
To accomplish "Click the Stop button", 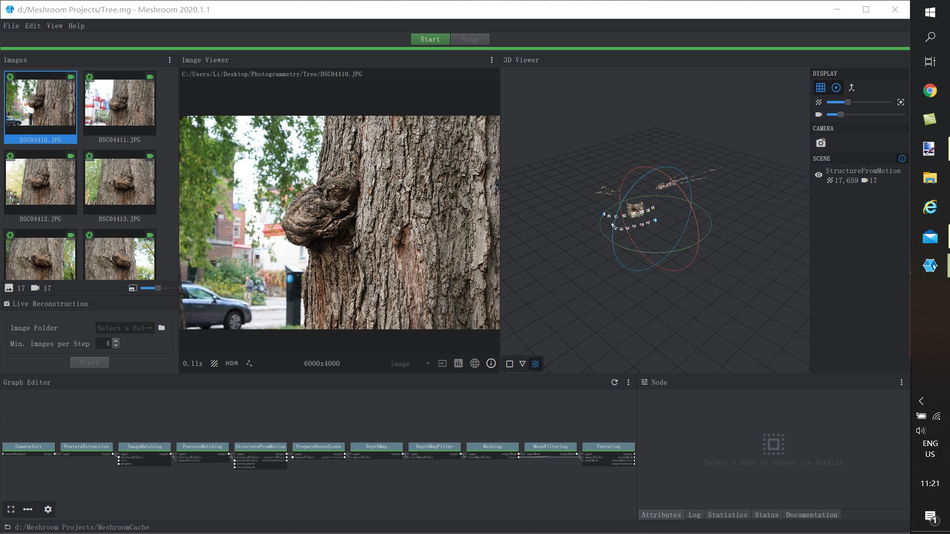I will tap(470, 39).
